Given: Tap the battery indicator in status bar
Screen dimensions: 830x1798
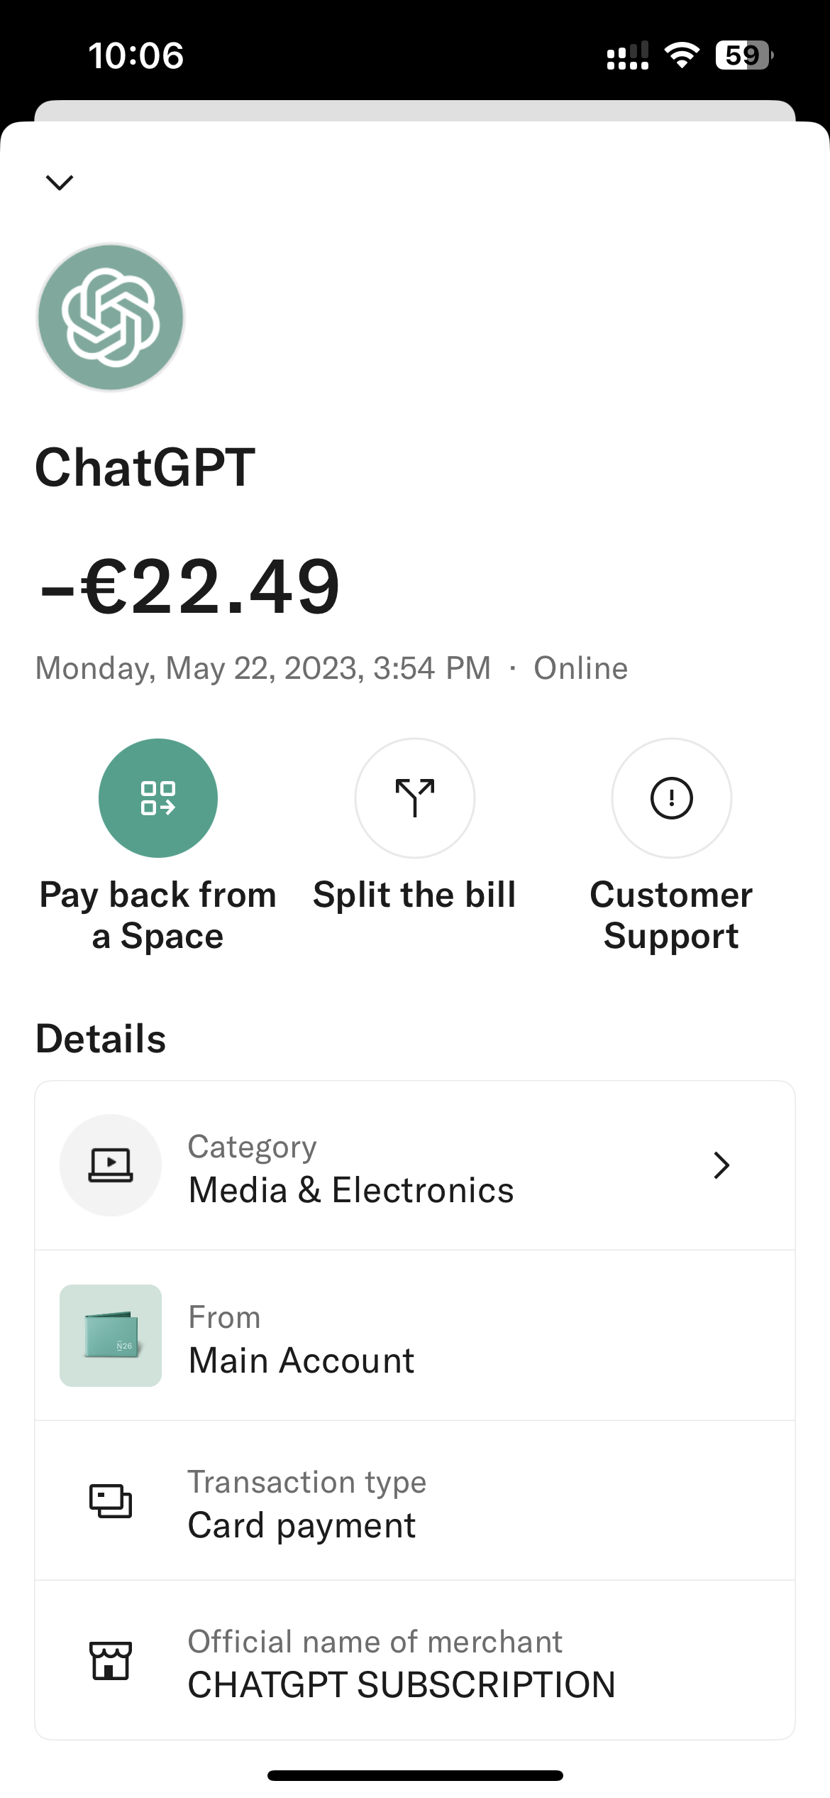Looking at the screenshot, I should [743, 55].
